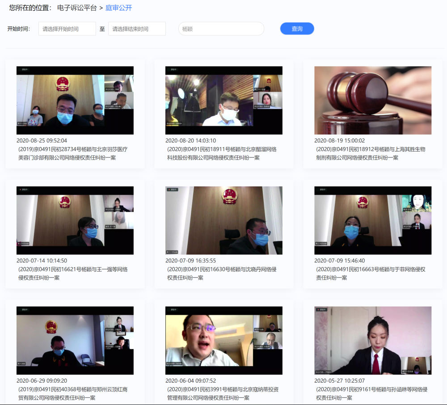Select case title 京0491民初9161号 孙涵琳

372,393
